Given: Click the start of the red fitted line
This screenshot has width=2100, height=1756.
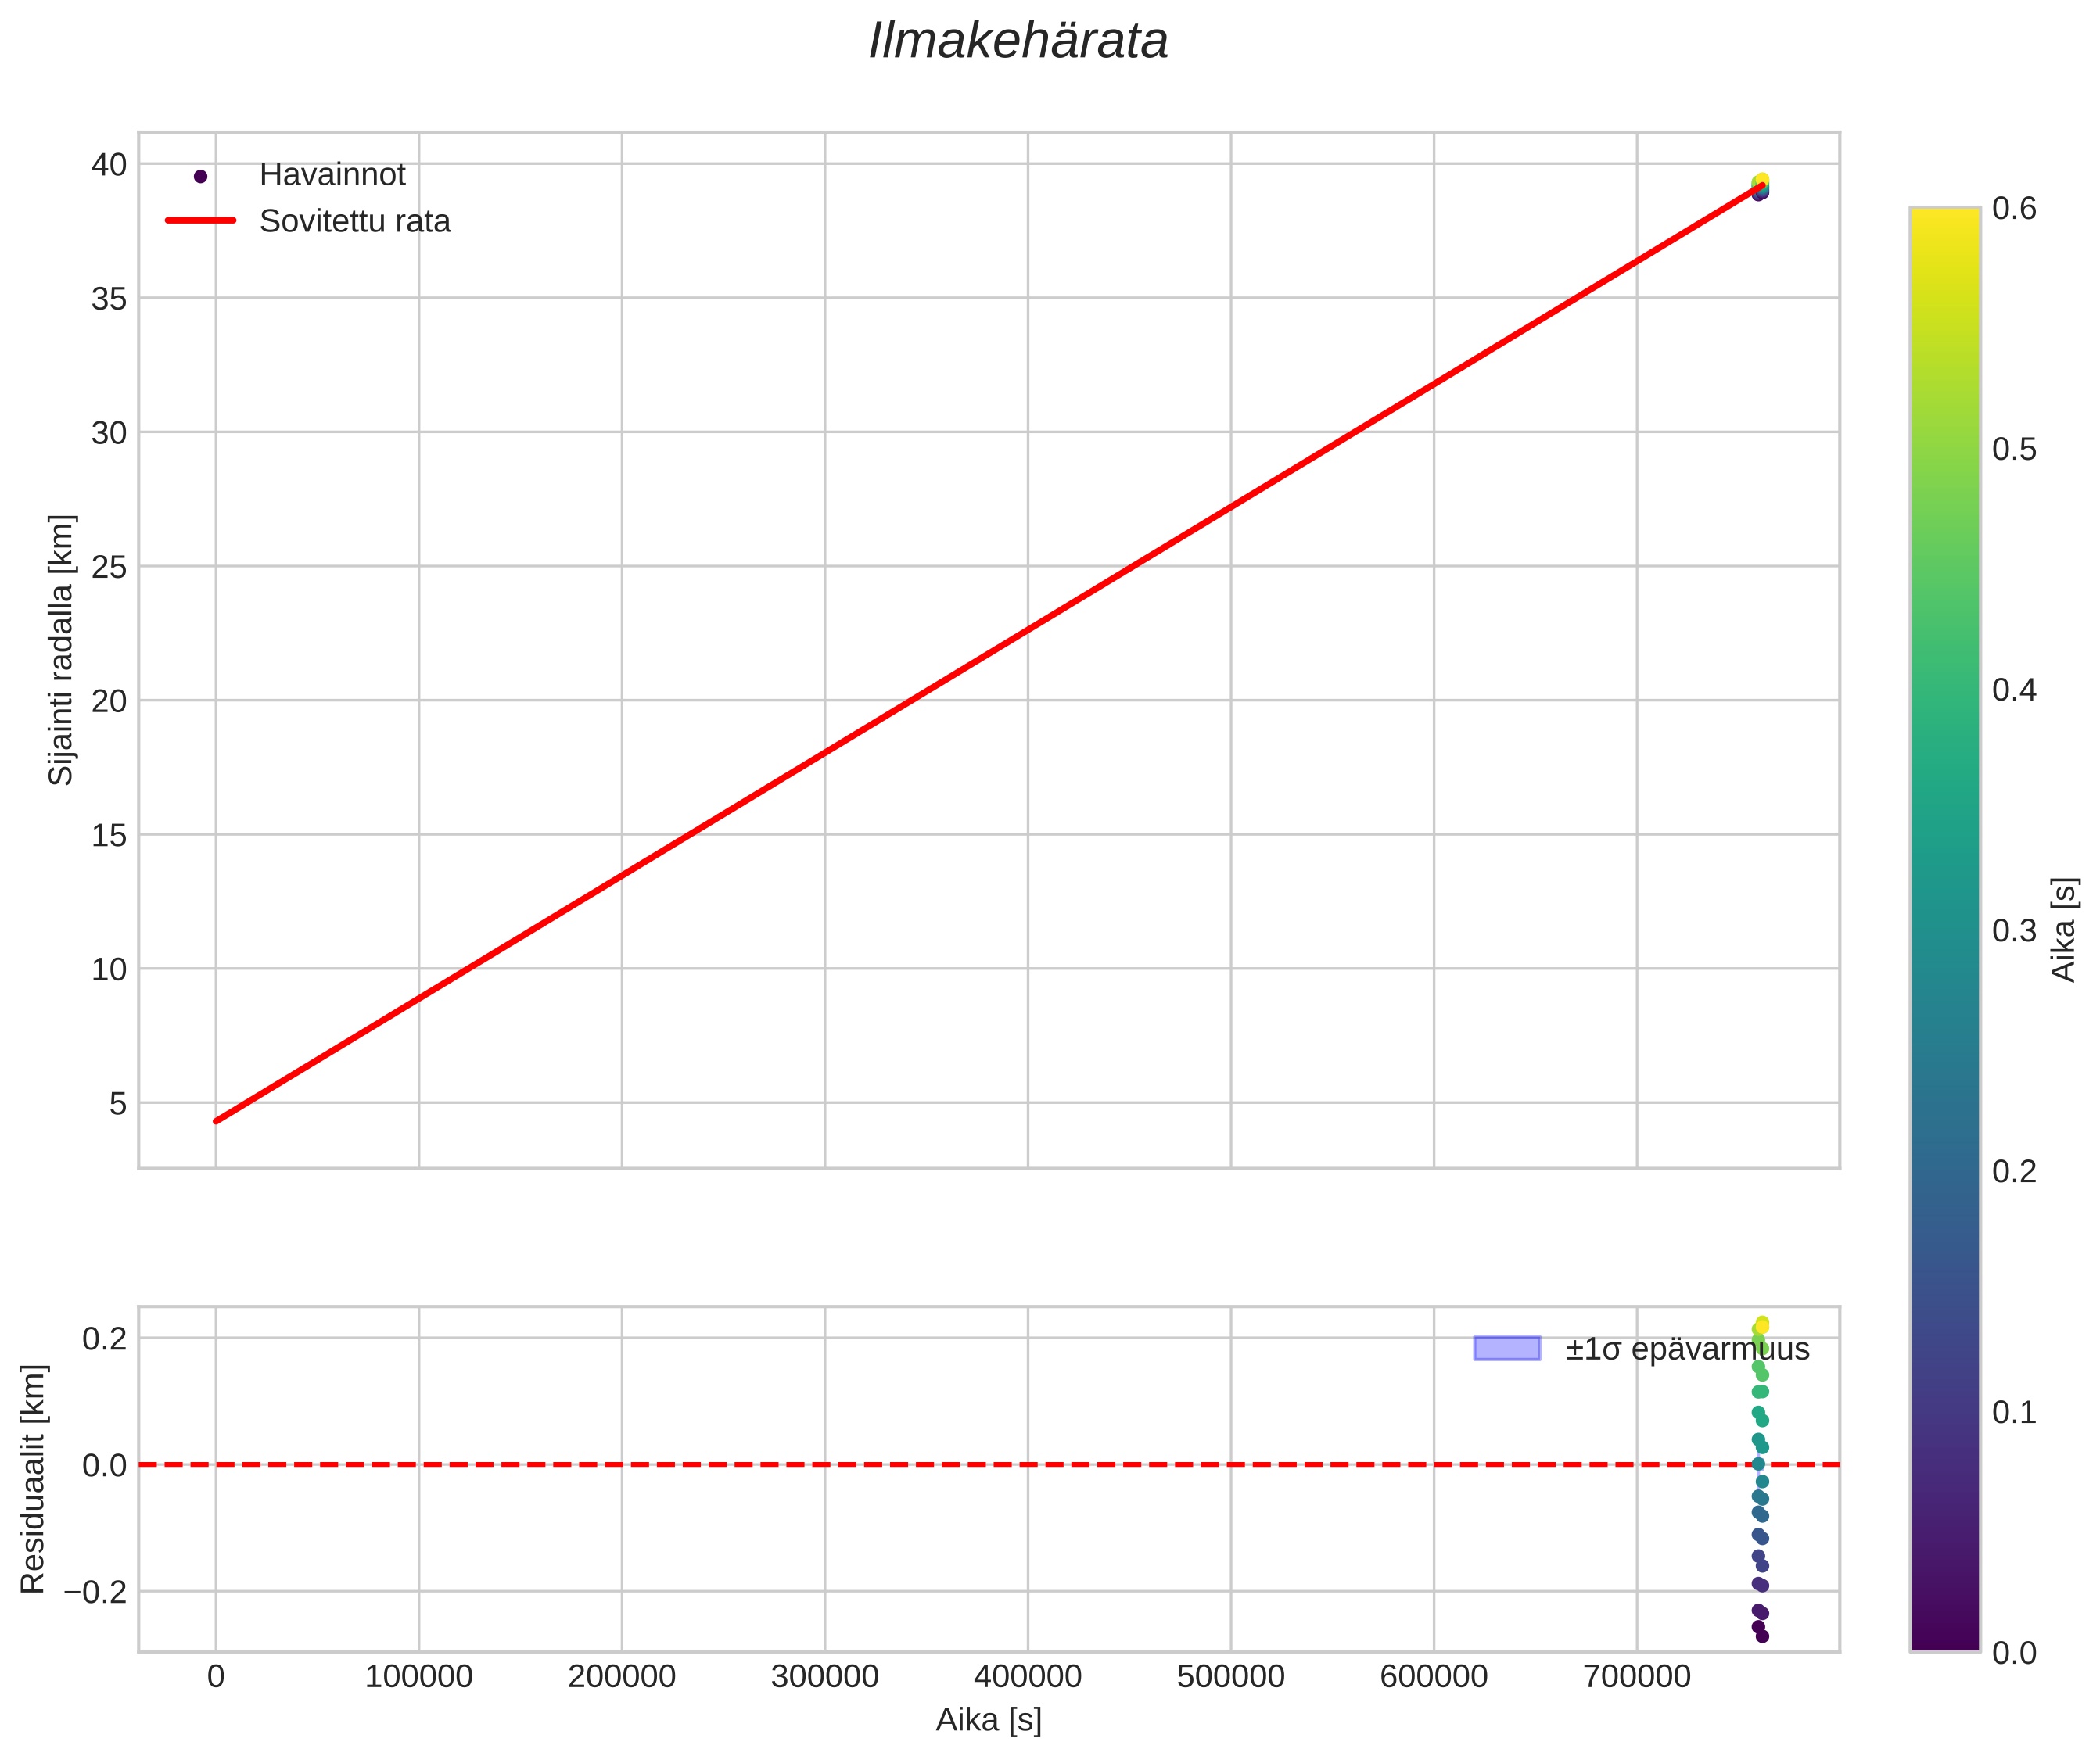Looking at the screenshot, I should [217, 1120].
